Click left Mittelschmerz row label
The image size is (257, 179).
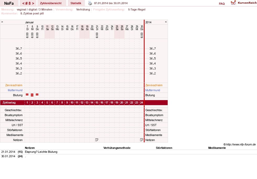pos(14,120)
